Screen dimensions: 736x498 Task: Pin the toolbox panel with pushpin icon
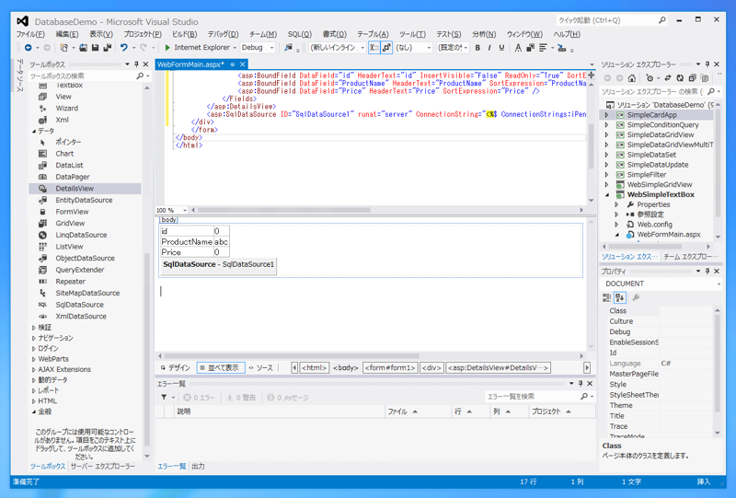pos(136,64)
